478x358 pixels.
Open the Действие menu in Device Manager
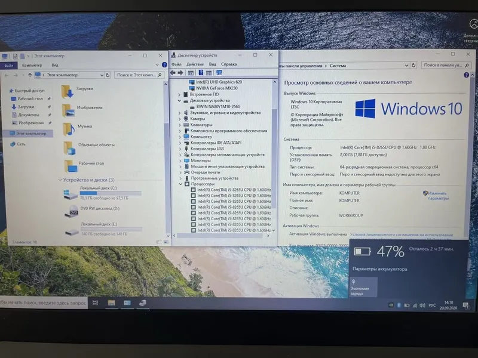pyautogui.click(x=195, y=64)
